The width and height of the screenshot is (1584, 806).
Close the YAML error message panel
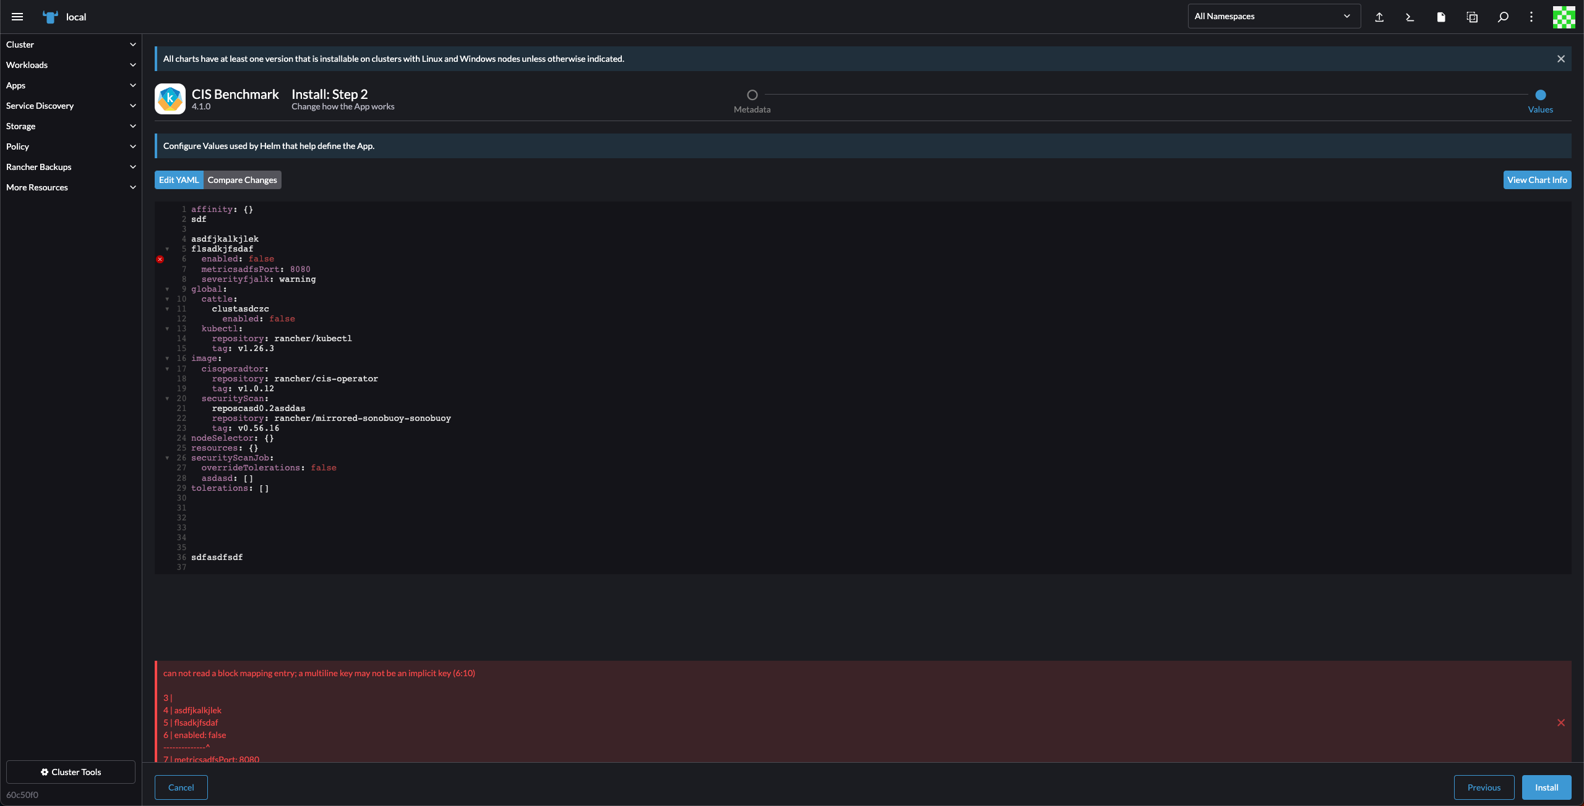coord(1560,722)
